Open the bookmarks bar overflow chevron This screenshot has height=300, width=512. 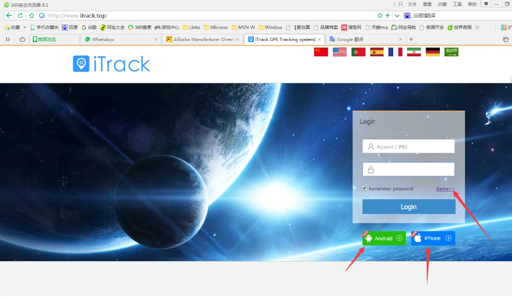point(477,27)
